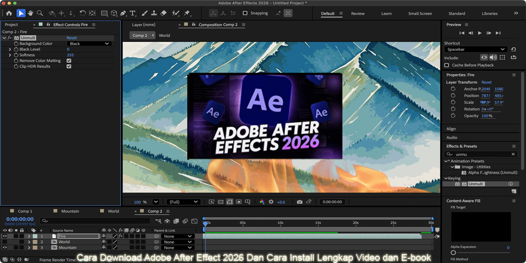The height and width of the screenshot is (263, 526).
Task: Select the Pen tool
Action: [123, 14]
